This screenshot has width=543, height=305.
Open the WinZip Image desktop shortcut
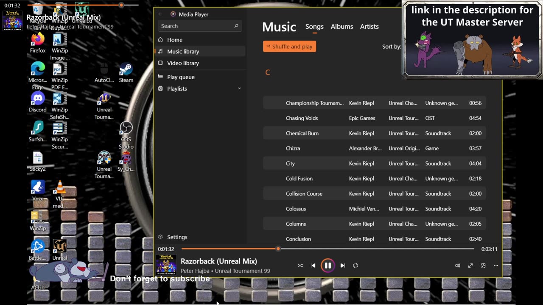point(60,47)
